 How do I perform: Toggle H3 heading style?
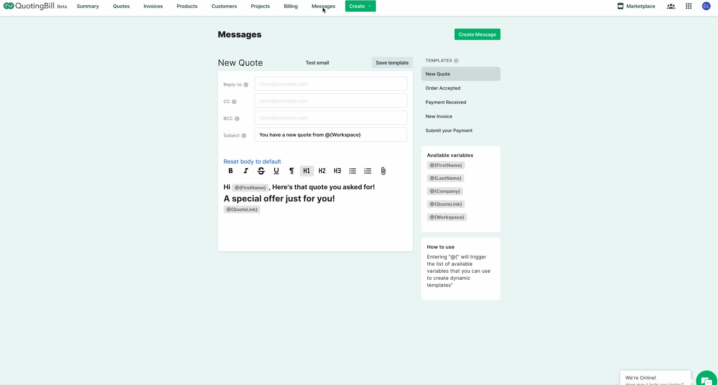337,171
